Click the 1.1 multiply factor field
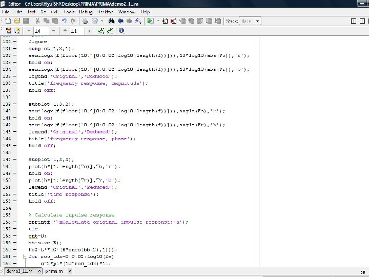This screenshot has height=277, width=369. click(x=77, y=31)
